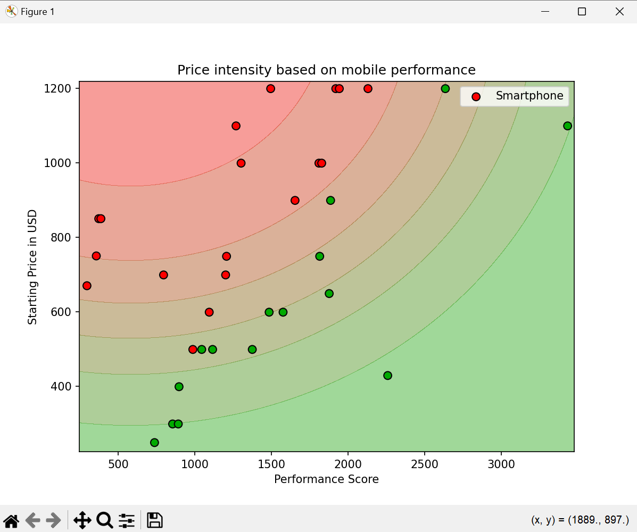Click the 3000 x-axis tick label

coord(501,464)
